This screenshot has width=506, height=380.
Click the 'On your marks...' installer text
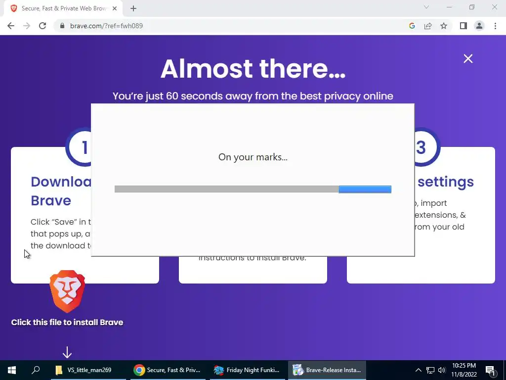(x=253, y=157)
